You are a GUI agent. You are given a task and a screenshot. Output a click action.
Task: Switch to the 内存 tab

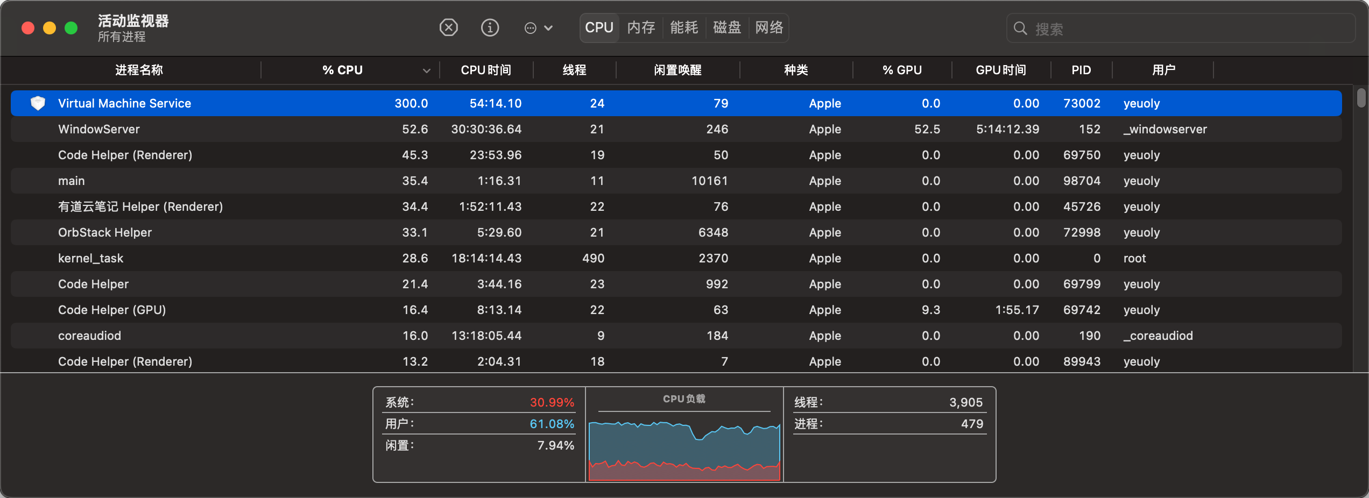(641, 27)
